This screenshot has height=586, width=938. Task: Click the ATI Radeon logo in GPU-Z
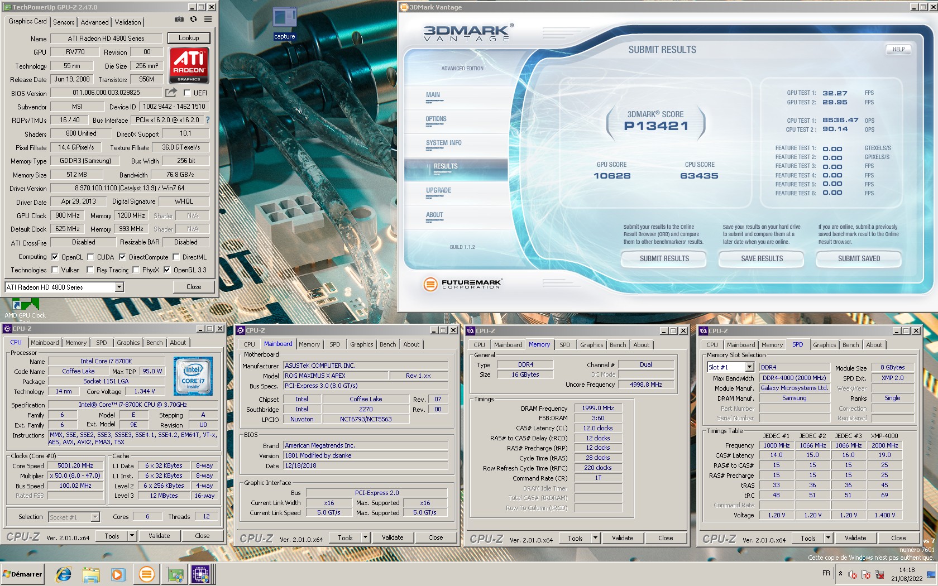189,66
